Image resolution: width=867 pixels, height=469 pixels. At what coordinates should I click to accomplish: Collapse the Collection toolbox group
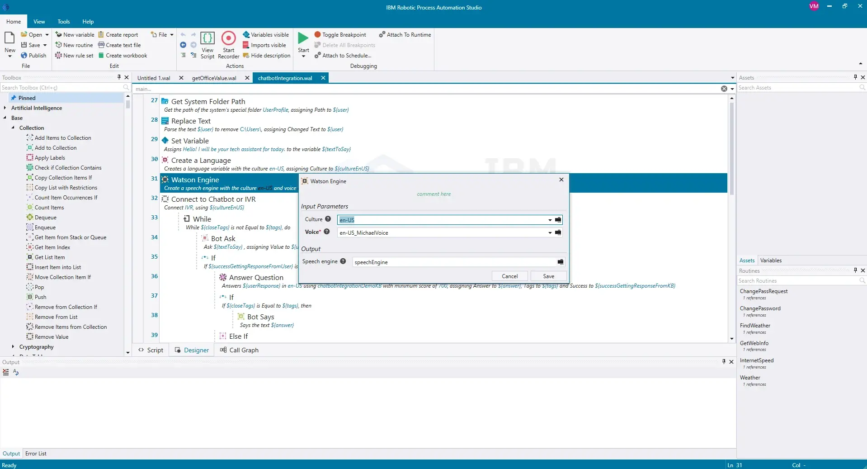point(13,128)
